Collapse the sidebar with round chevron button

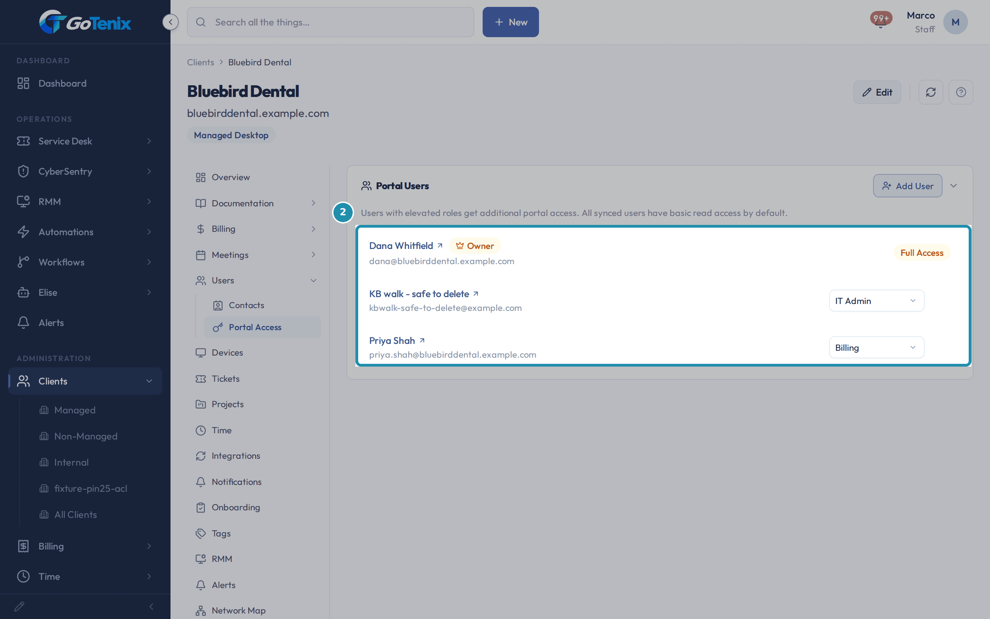point(170,22)
